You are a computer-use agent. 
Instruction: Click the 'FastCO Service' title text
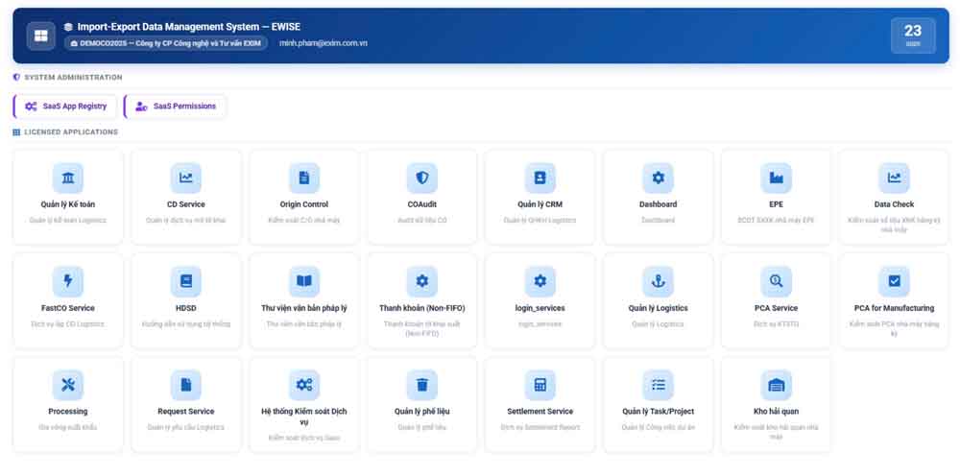pos(68,308)
